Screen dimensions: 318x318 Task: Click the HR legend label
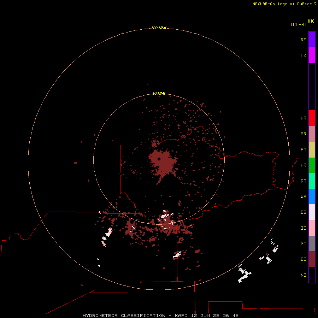point(303,165)
